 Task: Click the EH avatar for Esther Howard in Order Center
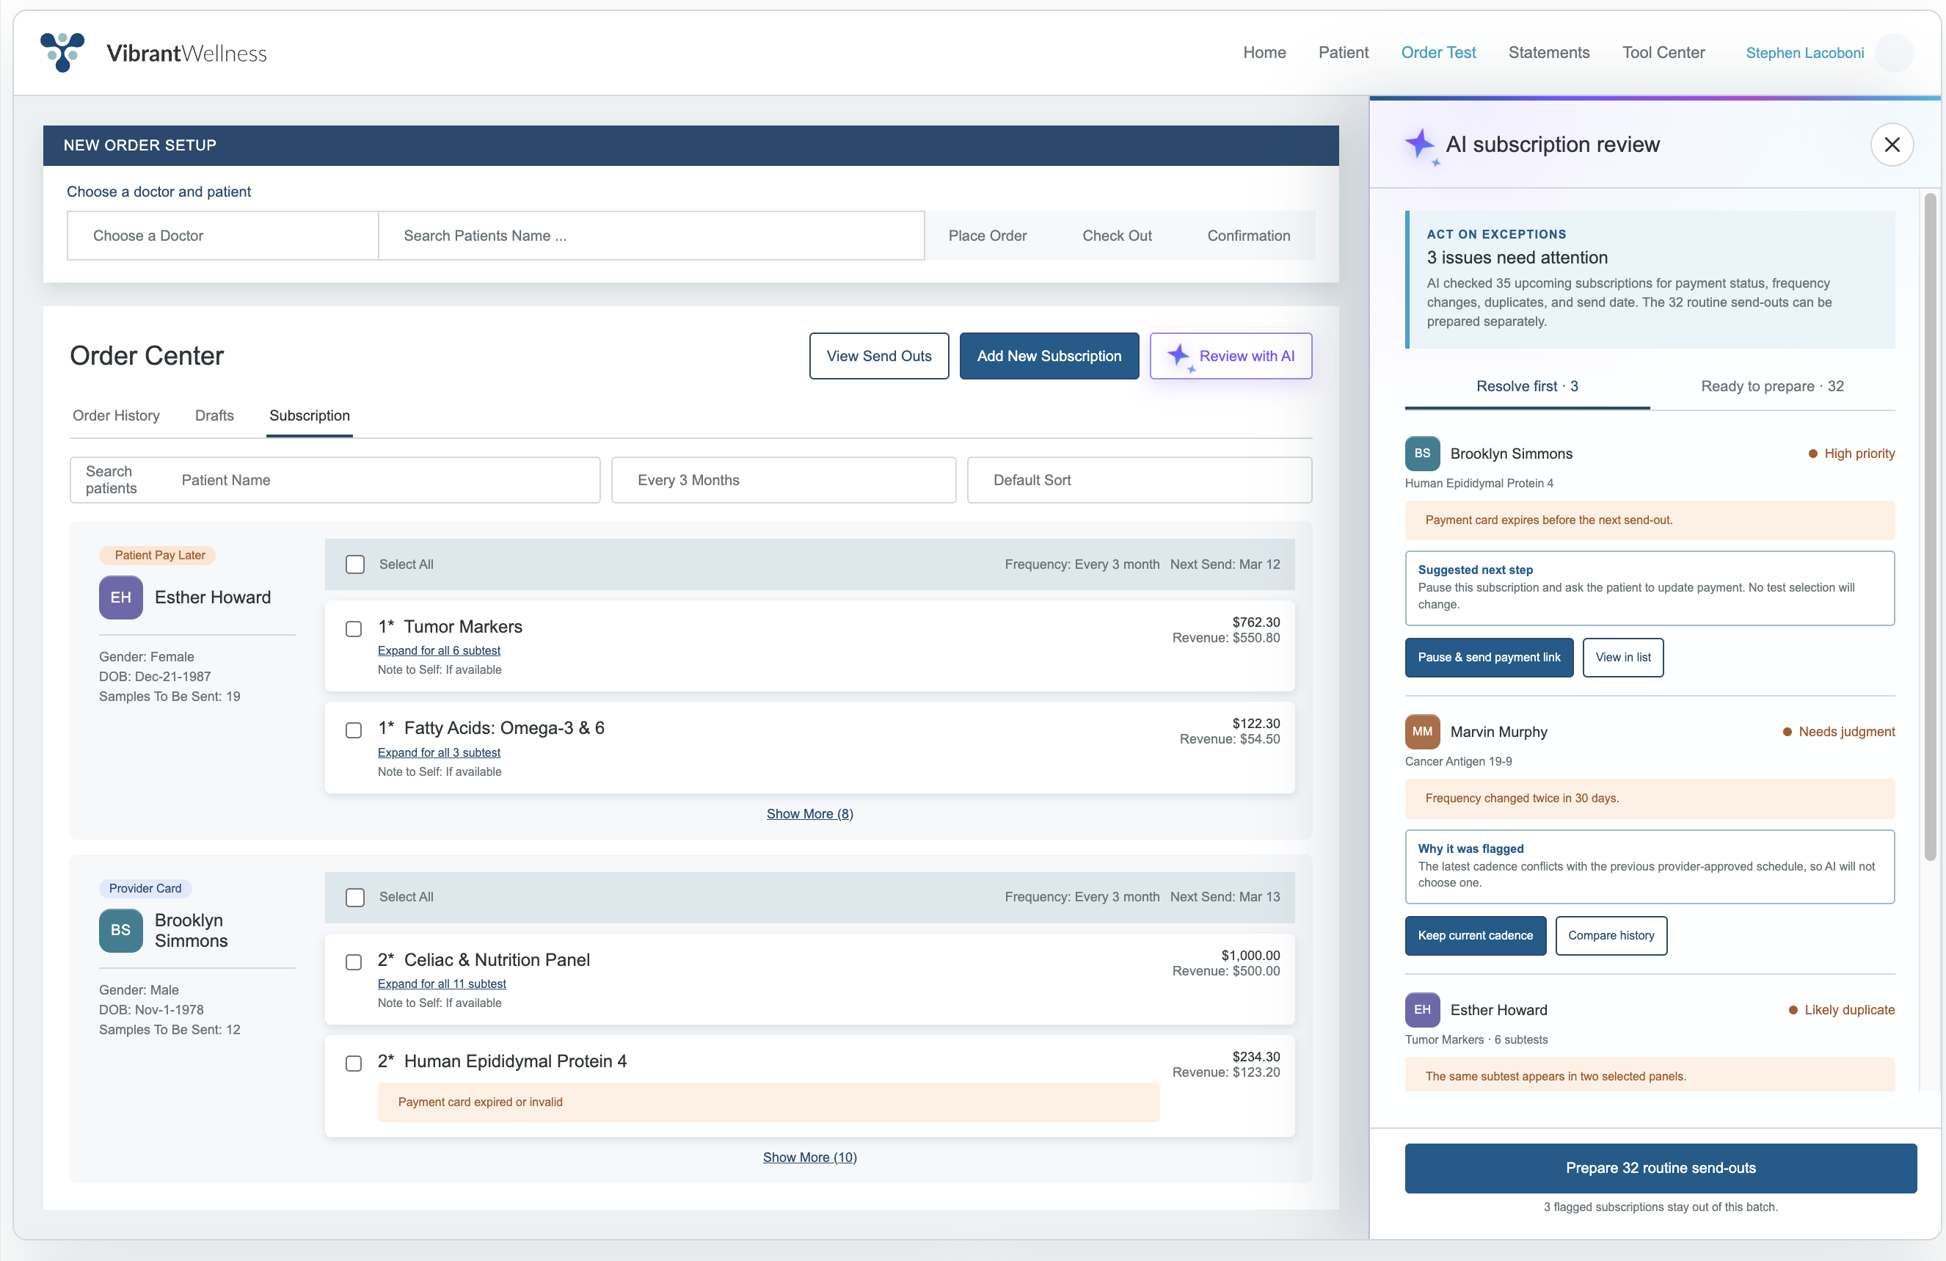tap(121, 597)
